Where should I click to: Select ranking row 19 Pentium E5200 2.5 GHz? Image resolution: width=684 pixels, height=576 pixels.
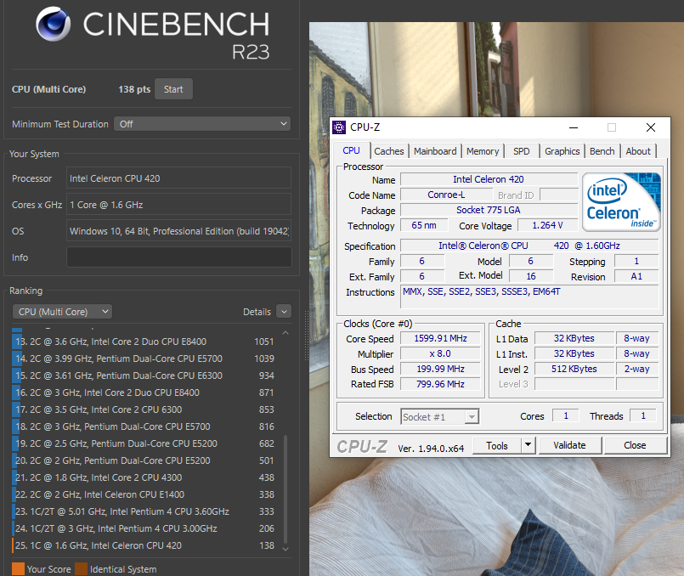(x=144, y=443)
